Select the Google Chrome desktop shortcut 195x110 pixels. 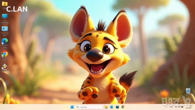5,56
